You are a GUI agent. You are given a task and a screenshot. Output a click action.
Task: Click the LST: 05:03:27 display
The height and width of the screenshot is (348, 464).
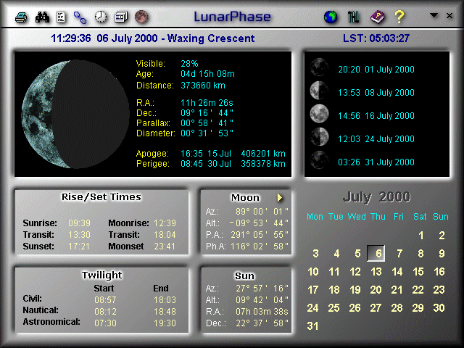(376, 38)
